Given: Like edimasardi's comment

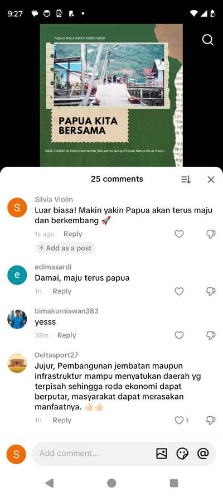Looking at the screenshot, I should [x=179, y=291].
